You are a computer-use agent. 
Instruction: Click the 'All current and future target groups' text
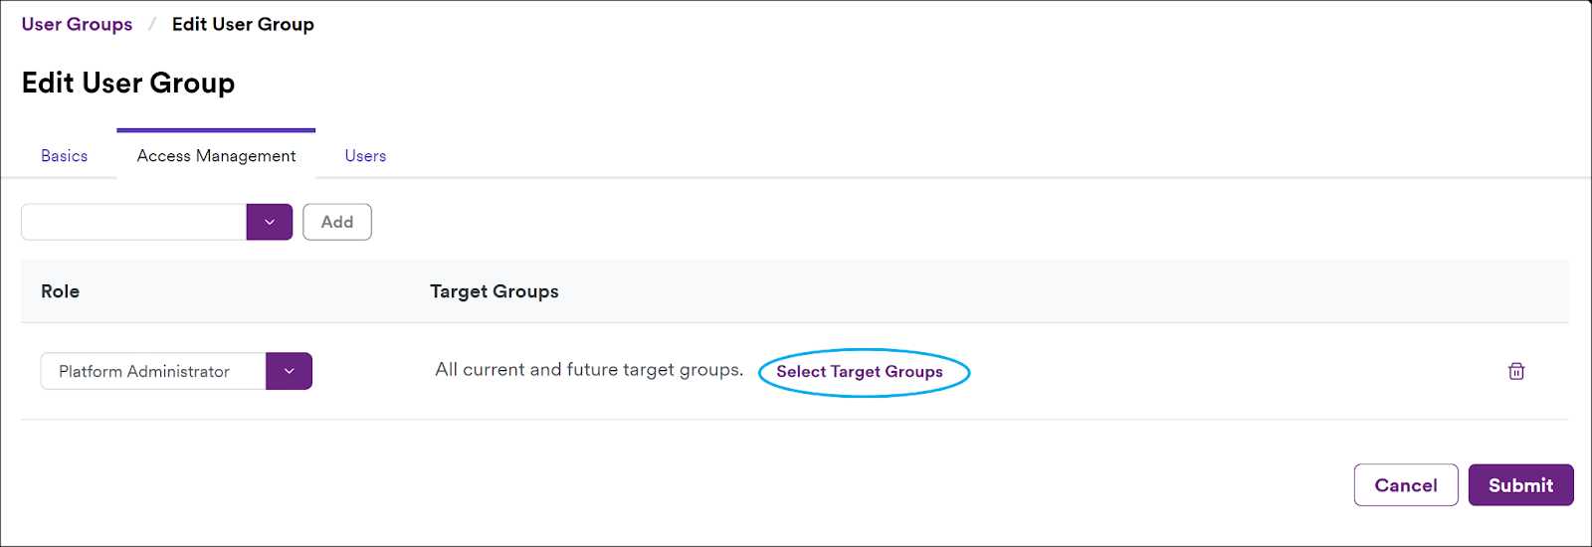tap(589, 370)
